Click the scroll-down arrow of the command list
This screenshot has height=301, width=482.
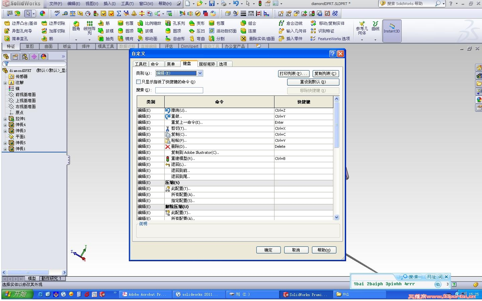[337, 217]
